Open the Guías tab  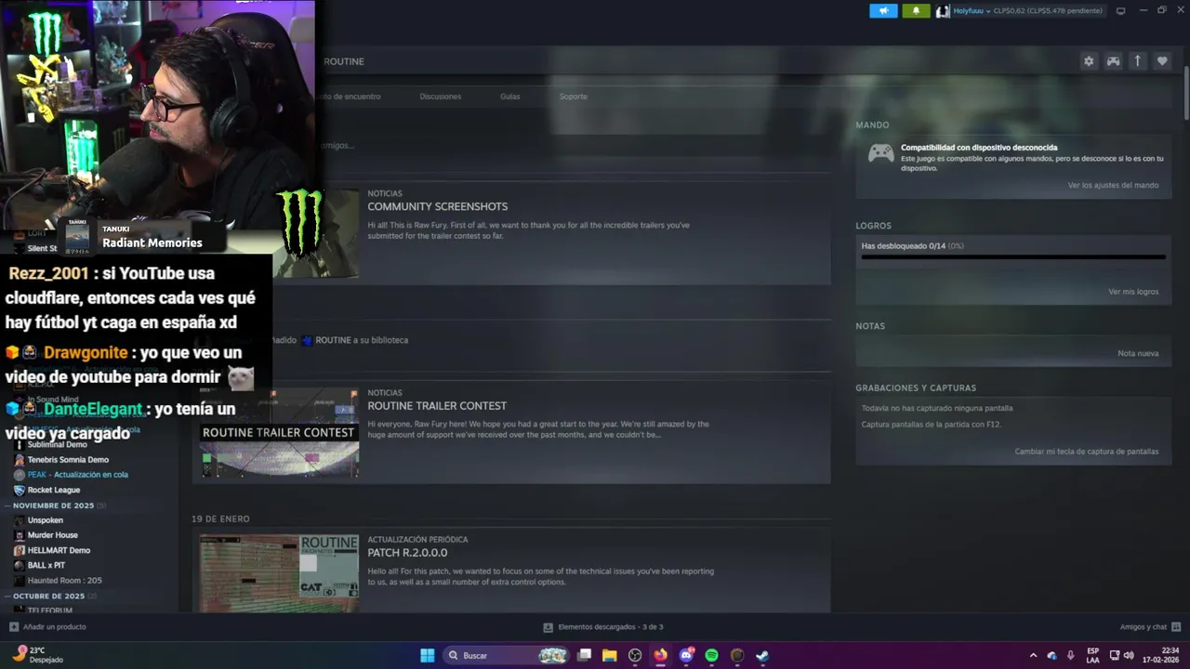coord(509,97)
